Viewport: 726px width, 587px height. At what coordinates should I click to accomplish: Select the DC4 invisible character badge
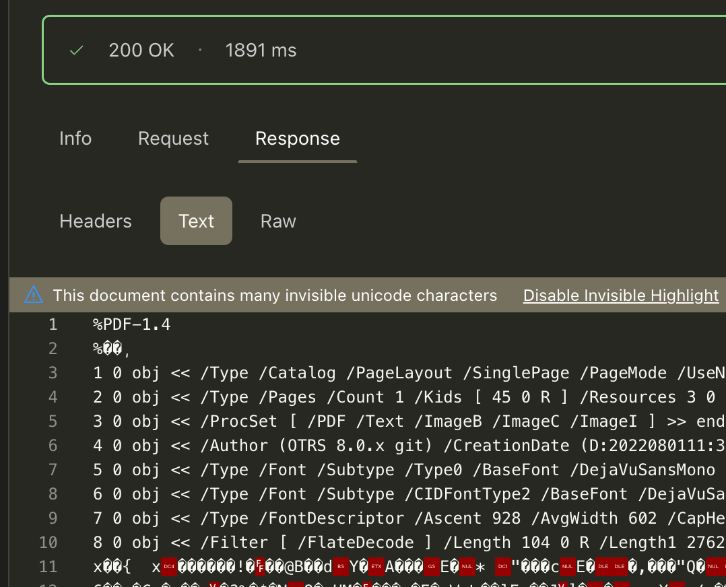[169, 566]
